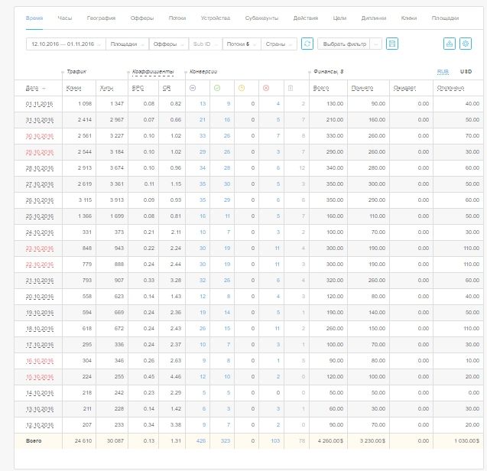
Task: Open the date range 12.10.2016 — 01.11.2016 picker
Action: tap(66, 44)
